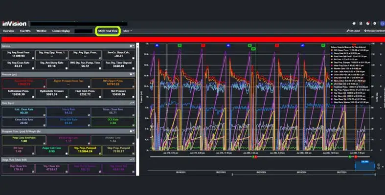Viewport: 385px width, 195px height.
Task: Select the Calc. Clean Rate 90.30 card
Action: click(24, 111)
